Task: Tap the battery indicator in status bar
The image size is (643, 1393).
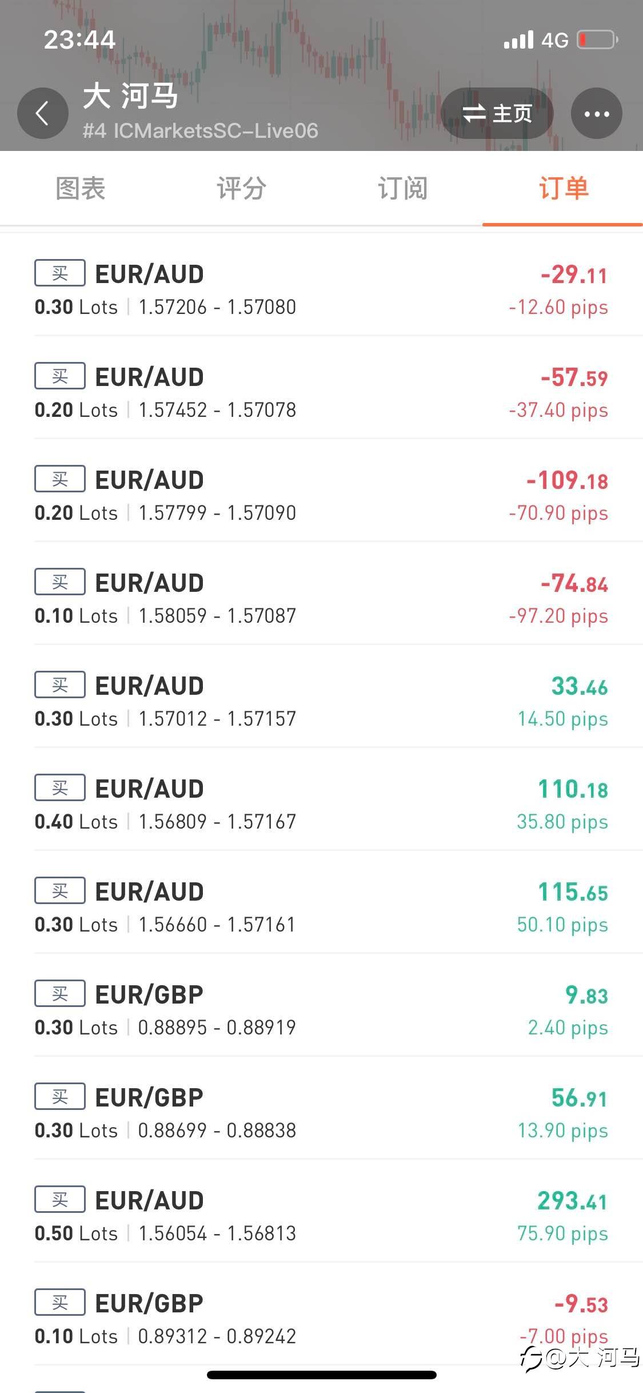Action: tap(597, 40)
